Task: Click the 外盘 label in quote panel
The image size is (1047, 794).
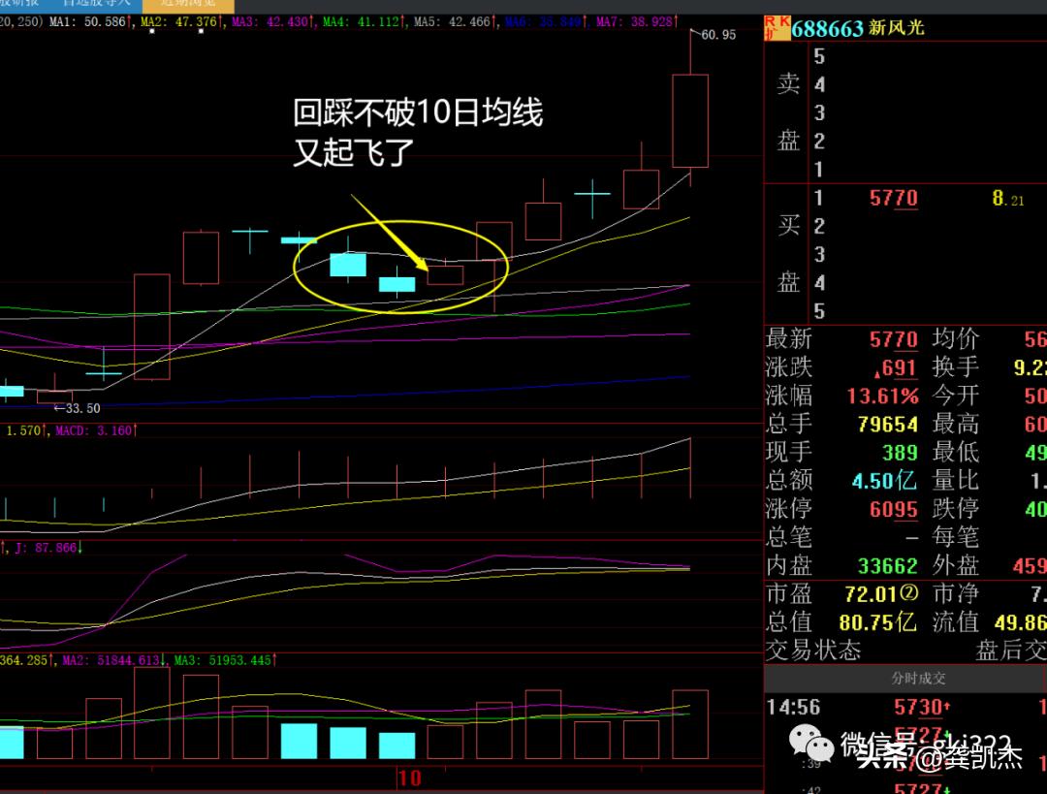Action: [955, 565]
